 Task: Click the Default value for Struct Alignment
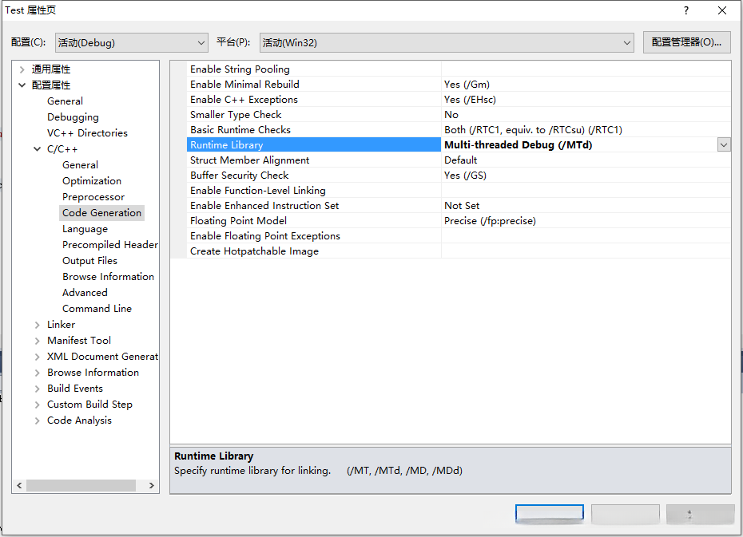click(x=586, y=160)
